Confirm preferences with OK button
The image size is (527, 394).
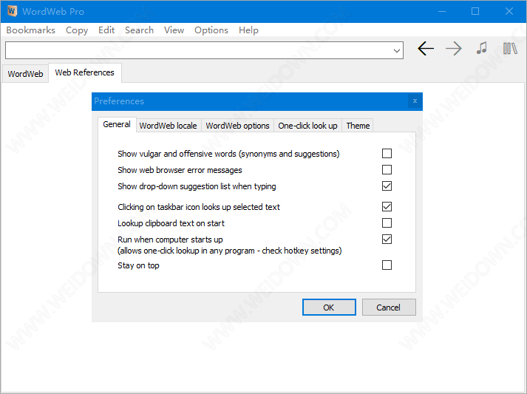[x=329, y=308]
